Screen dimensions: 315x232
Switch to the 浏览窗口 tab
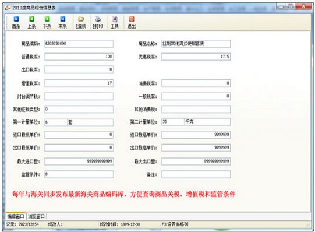[36, 216]
